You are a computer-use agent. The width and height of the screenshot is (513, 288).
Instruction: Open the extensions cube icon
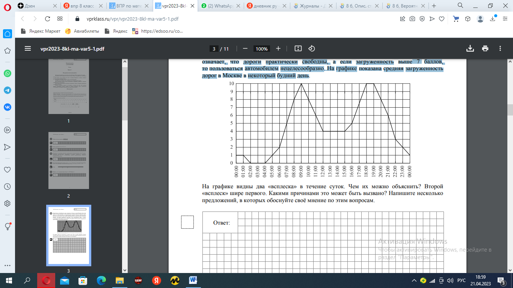coord(468,19)
